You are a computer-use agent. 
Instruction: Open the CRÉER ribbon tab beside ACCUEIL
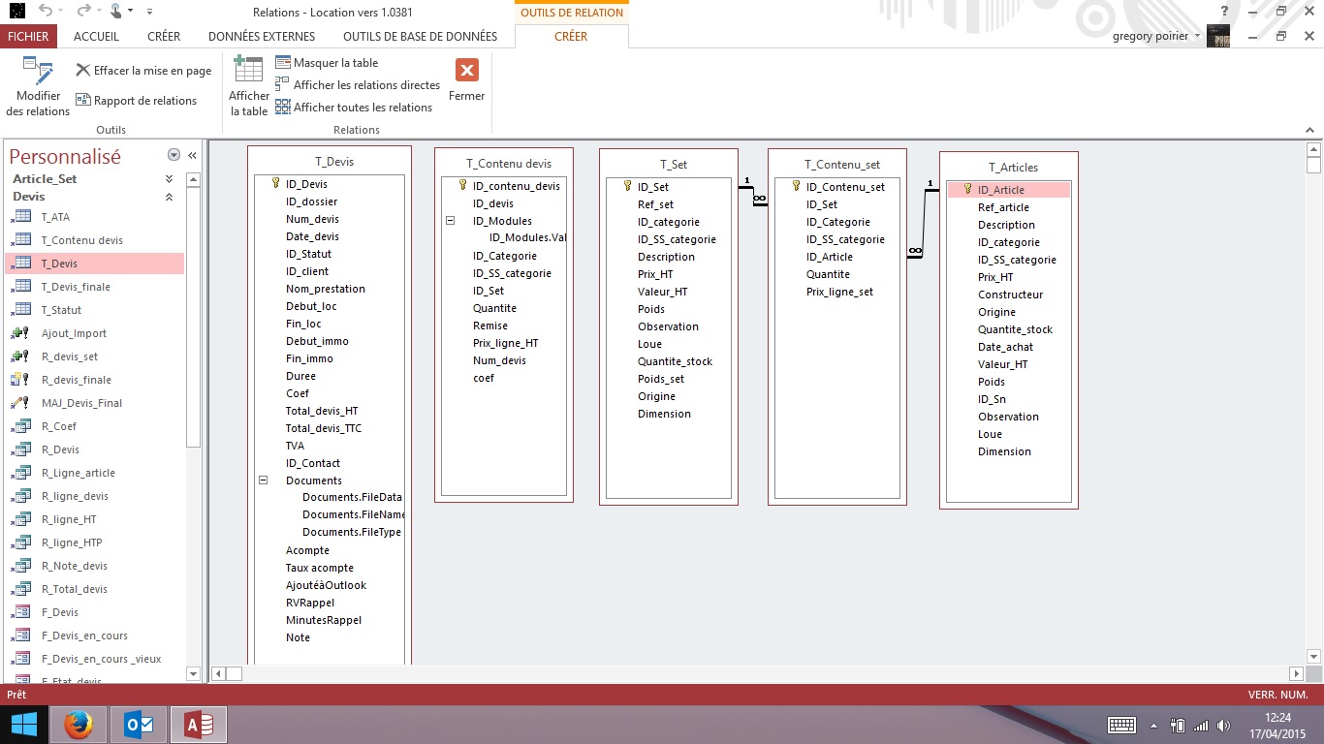[164, 37]
